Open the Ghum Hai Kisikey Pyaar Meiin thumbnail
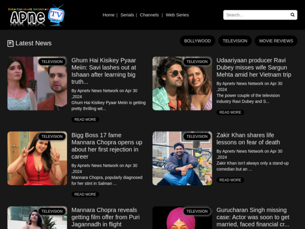Viewport: 305px width, 229px height. [x=37, y=83]
